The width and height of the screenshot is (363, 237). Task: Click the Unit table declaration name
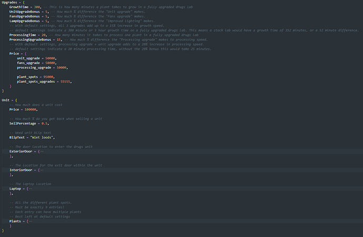click(x=6, y=100)
